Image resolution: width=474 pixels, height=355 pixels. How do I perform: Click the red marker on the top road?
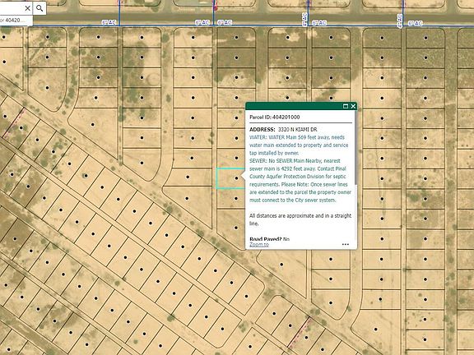(x=216, y=7)
